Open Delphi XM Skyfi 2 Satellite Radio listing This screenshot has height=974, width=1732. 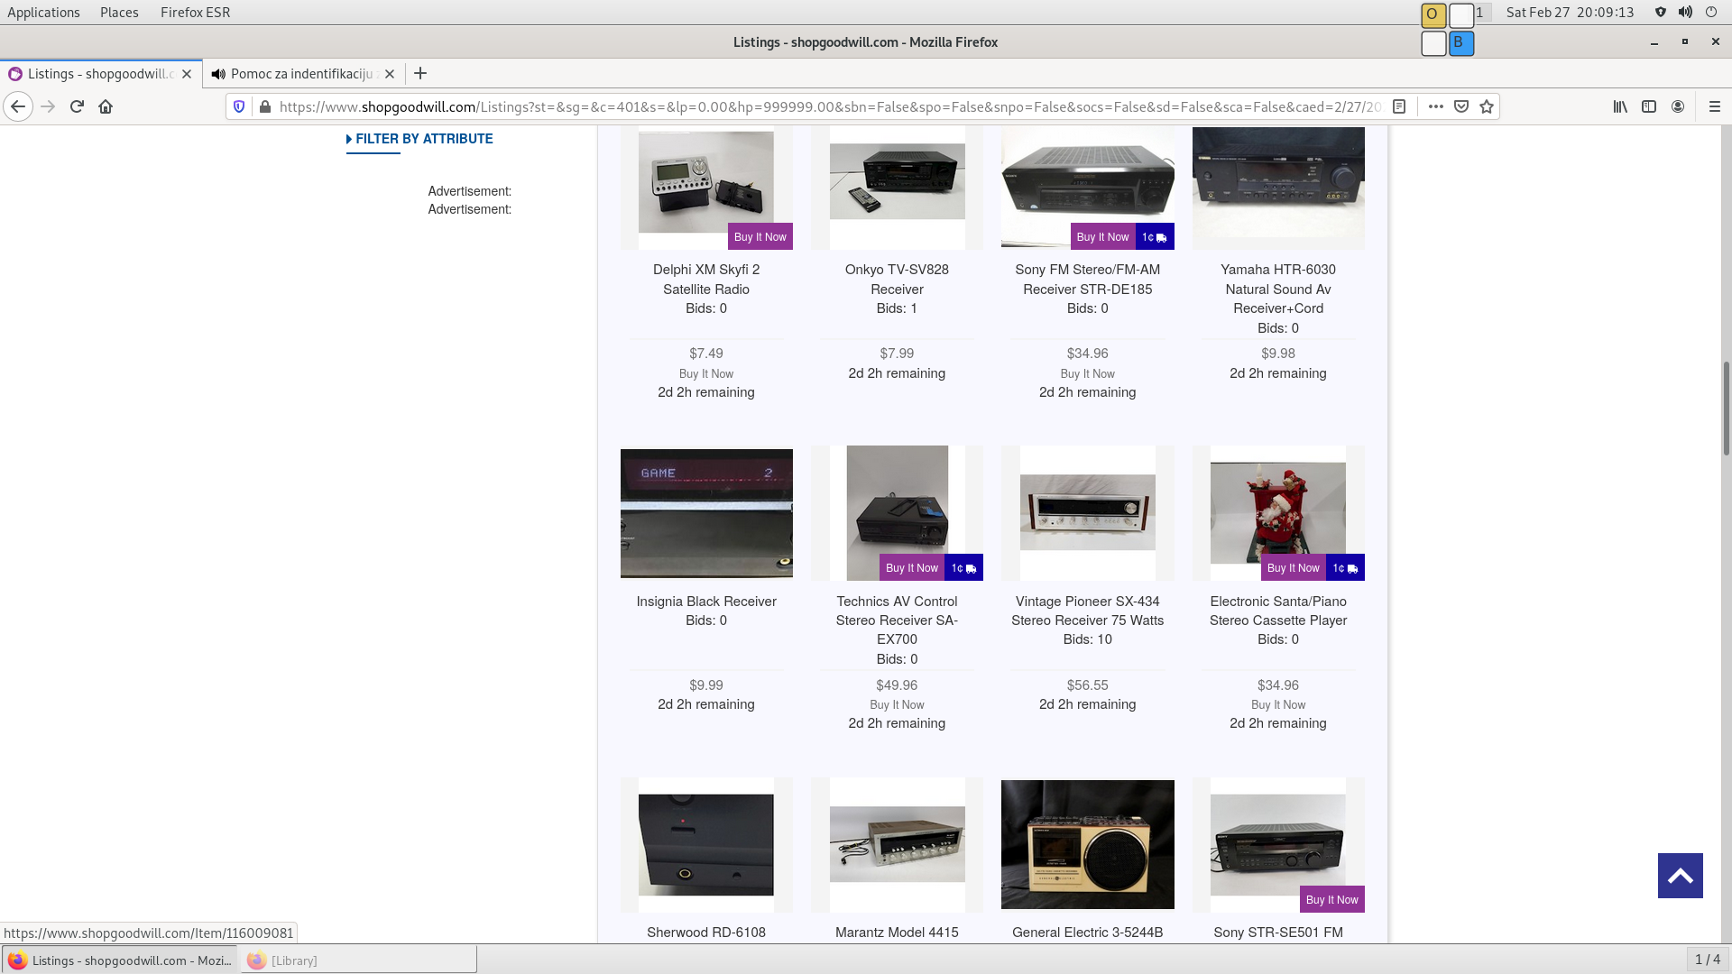(x=706, y=280)
